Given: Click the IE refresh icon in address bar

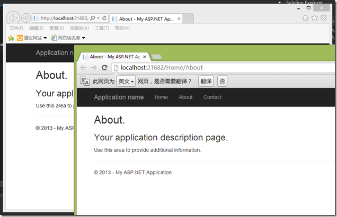Looking at the screenshot, I should pyautogui.click(x=104, y=19).
